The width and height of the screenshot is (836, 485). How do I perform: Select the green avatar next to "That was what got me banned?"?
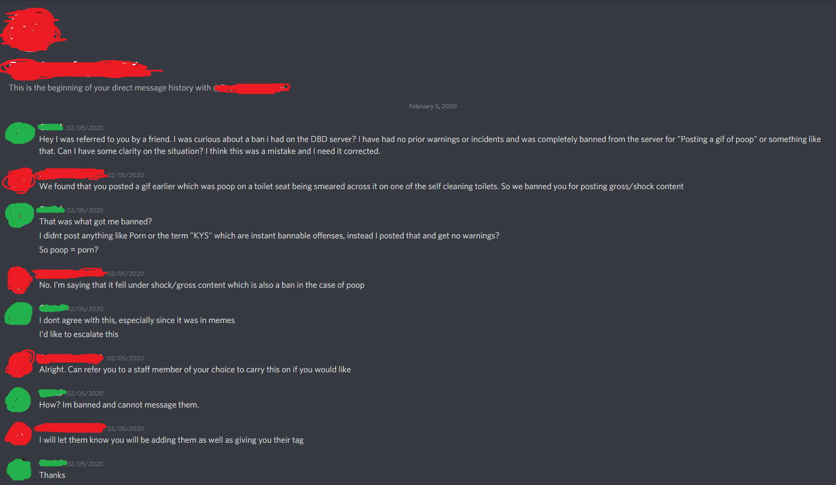(x=19, y=215)
